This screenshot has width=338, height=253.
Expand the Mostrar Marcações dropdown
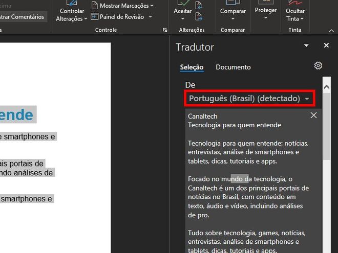[x=152, y=6]
